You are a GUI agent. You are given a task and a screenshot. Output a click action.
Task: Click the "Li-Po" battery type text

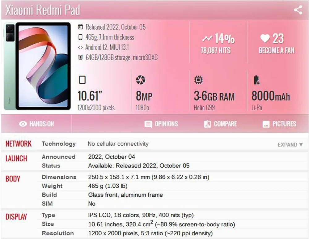point(257,108)
